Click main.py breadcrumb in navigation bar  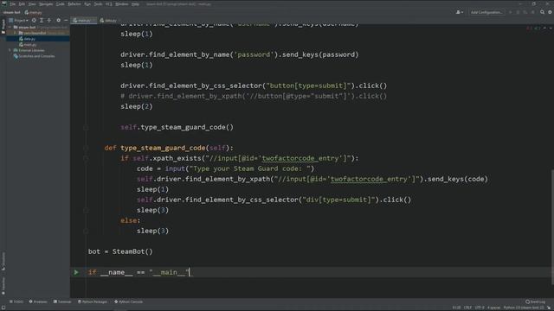[x=34, y=12]
